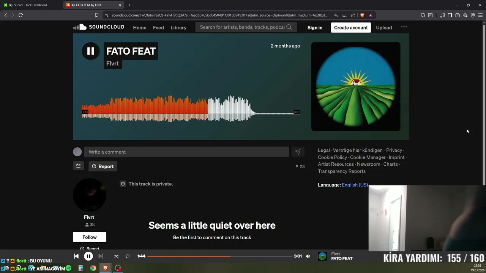Viewport: 486px width, 273px height.
Task: Open the Transparency Reports link
Action: [x=342, y=171]
